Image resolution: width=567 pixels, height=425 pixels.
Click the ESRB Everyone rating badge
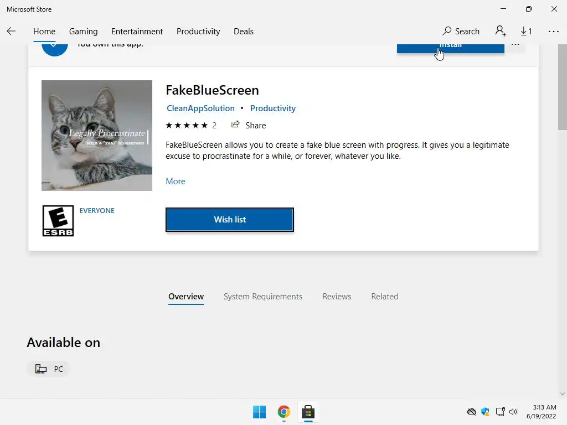(x=58, y=221)
